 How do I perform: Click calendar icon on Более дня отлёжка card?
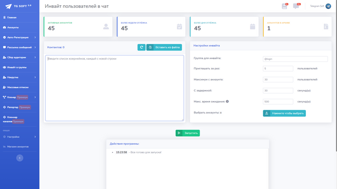point(253,27)
